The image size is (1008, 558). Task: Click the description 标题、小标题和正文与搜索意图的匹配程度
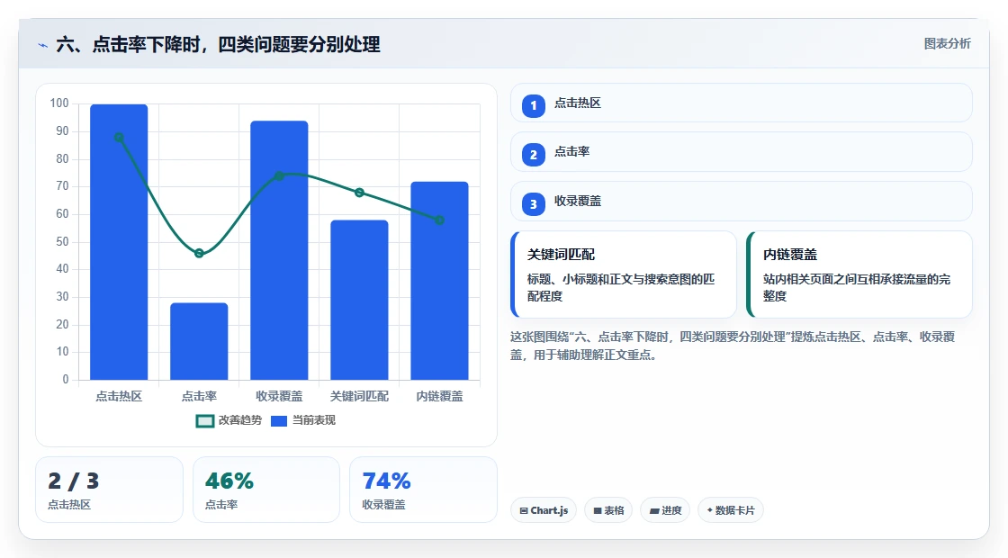621,287
